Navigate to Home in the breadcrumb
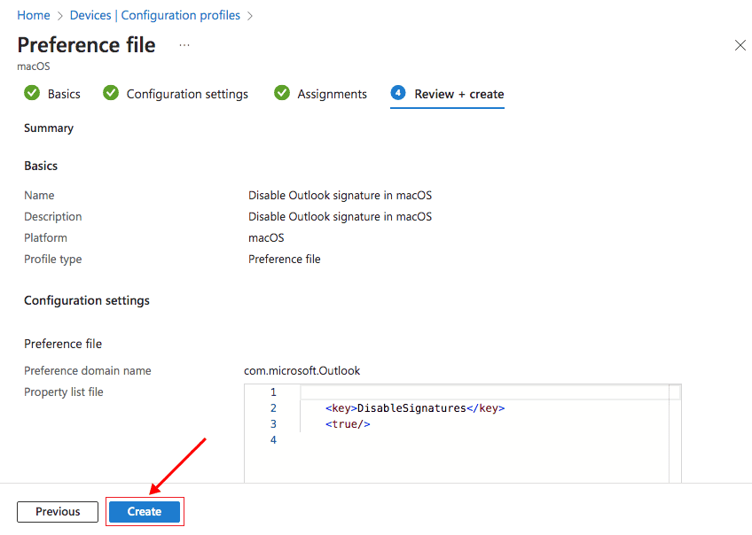The image size is (752, 535). (34, 15)
